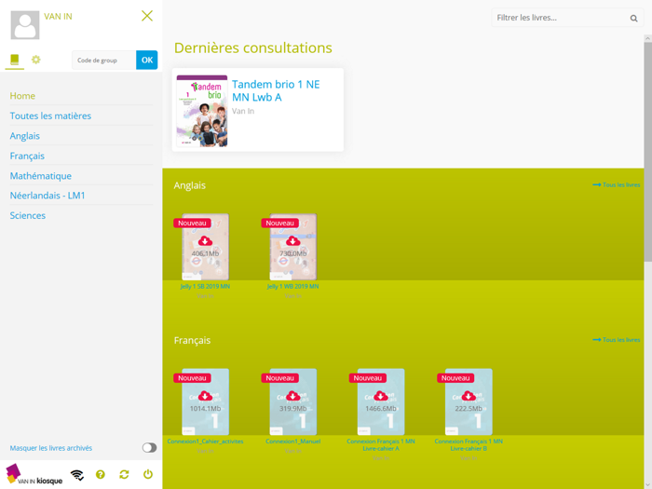Click the scrollbar up arrow

click(x=648, y=38)
